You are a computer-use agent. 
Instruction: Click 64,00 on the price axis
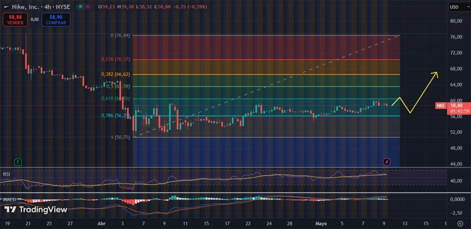[x=456, y=84]
